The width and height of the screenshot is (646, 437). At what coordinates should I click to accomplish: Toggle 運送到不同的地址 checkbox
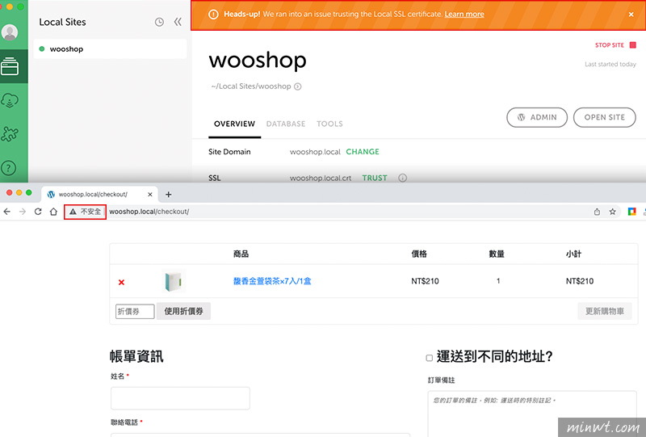click(429, 358)
